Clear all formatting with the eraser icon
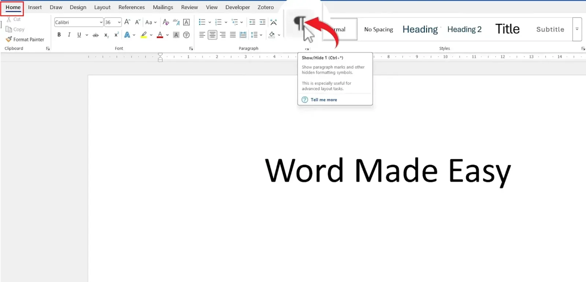 tap(166, 22)
